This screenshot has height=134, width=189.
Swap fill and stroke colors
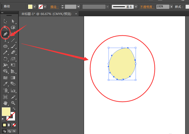(14, 109)
